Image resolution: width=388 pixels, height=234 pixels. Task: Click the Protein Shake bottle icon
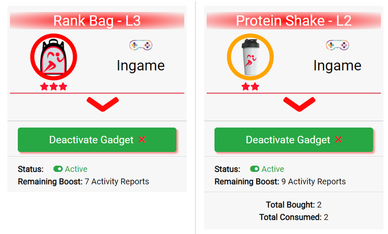tap(250, 57)
